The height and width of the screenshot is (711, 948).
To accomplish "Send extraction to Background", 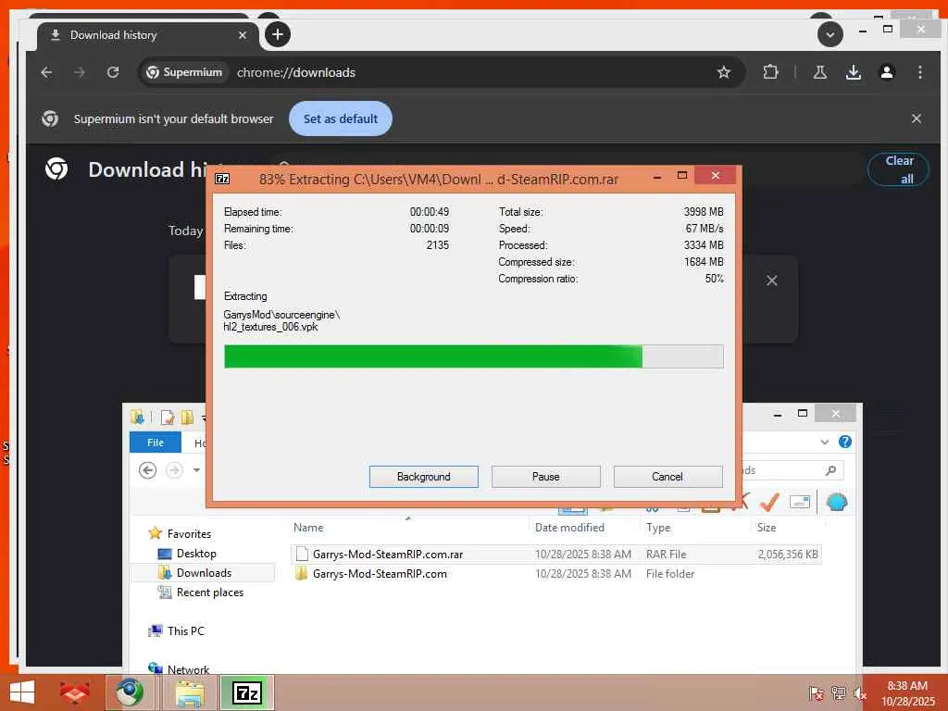I will tap(423, 477).
